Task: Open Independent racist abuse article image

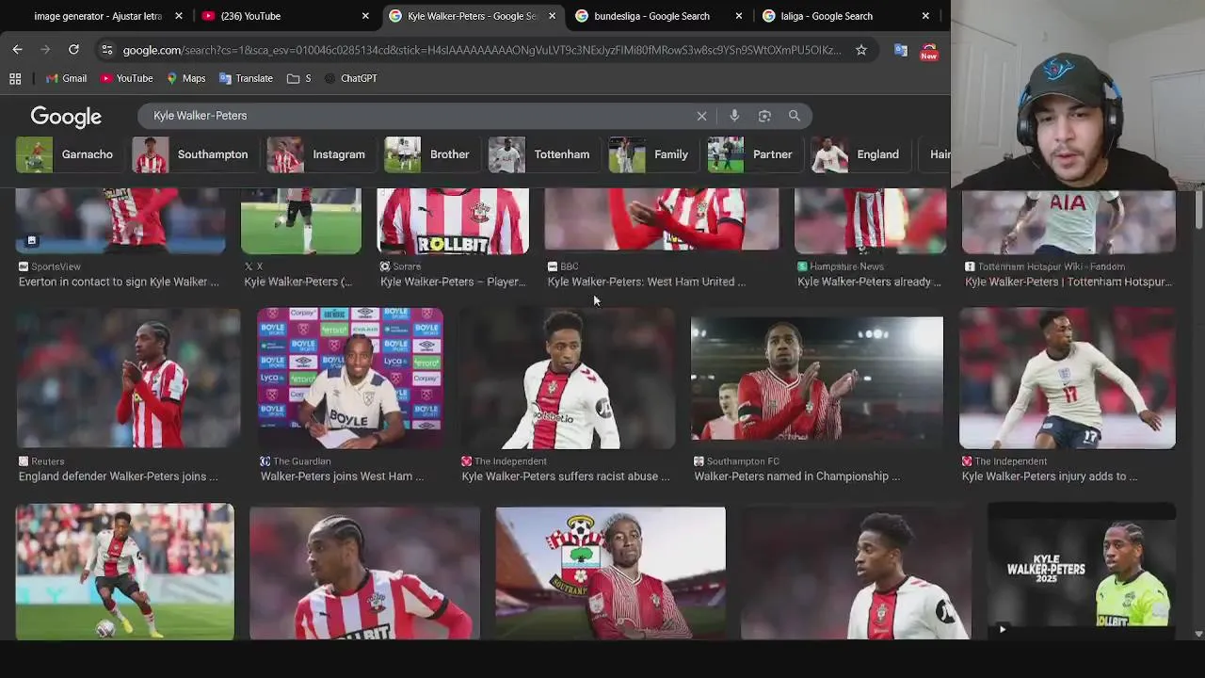Action: point(567,378)
